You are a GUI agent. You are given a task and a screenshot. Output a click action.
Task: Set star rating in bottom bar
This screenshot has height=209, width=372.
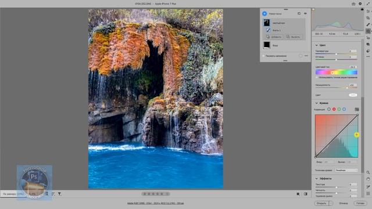[x=156, y=194]
